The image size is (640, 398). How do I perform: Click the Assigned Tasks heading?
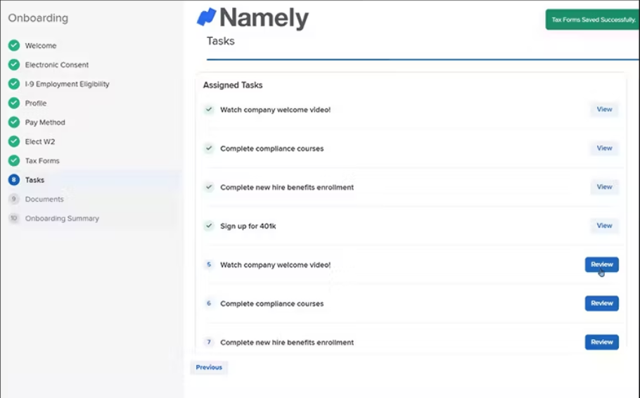(233, 85)
